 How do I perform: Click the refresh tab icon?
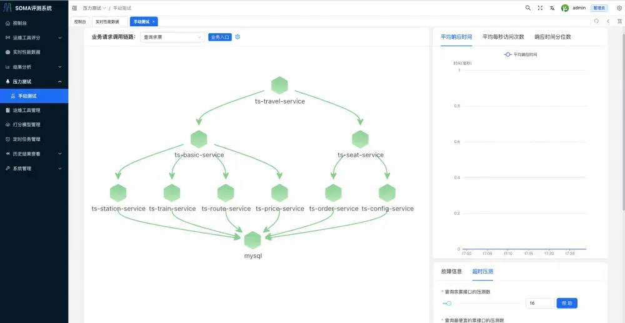(x=596, y=21)
